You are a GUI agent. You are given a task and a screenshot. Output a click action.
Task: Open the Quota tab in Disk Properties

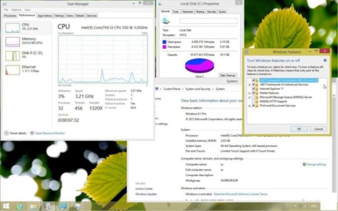(x=222, y=12)
